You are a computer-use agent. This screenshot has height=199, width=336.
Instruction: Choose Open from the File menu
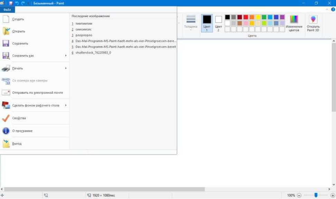(x=19, y=31)
